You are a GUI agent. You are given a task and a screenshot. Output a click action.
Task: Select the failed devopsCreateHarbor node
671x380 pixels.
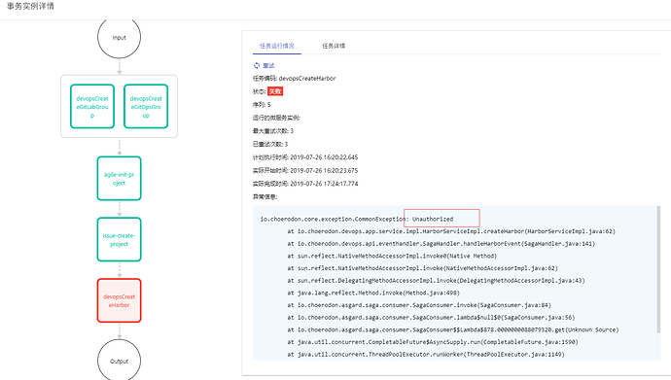click(119, 300)
